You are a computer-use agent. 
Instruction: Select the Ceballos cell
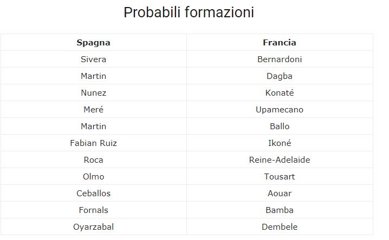pyautogui.click(x=93, y=194)
